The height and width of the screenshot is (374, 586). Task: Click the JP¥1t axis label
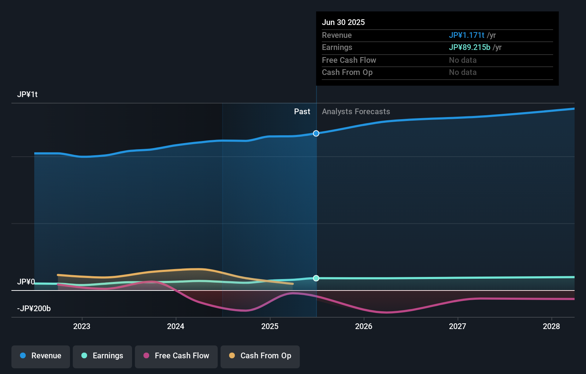[x=28, y=94]
